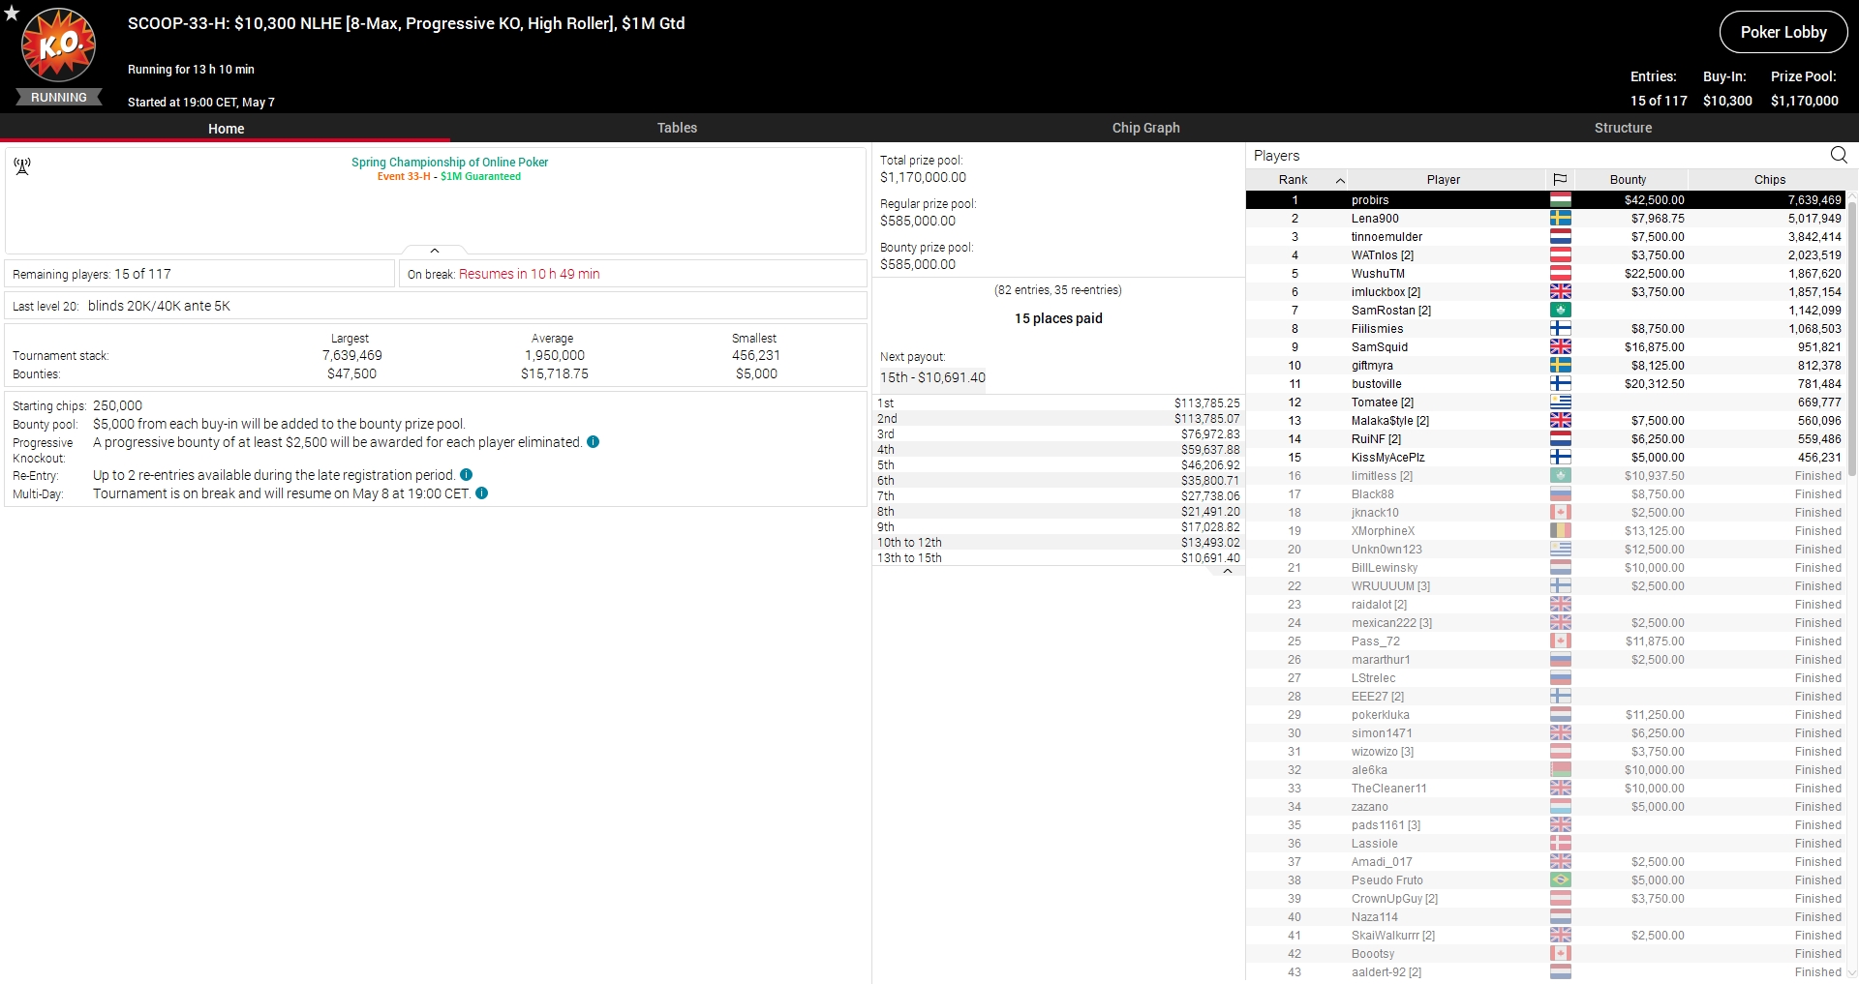Open Progressive Knockout info icon
Screen dimensions: 1859x984
594,442
